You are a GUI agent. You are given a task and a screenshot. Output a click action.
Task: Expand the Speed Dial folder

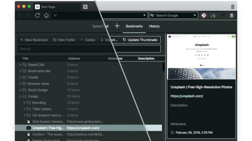[20, 65]
